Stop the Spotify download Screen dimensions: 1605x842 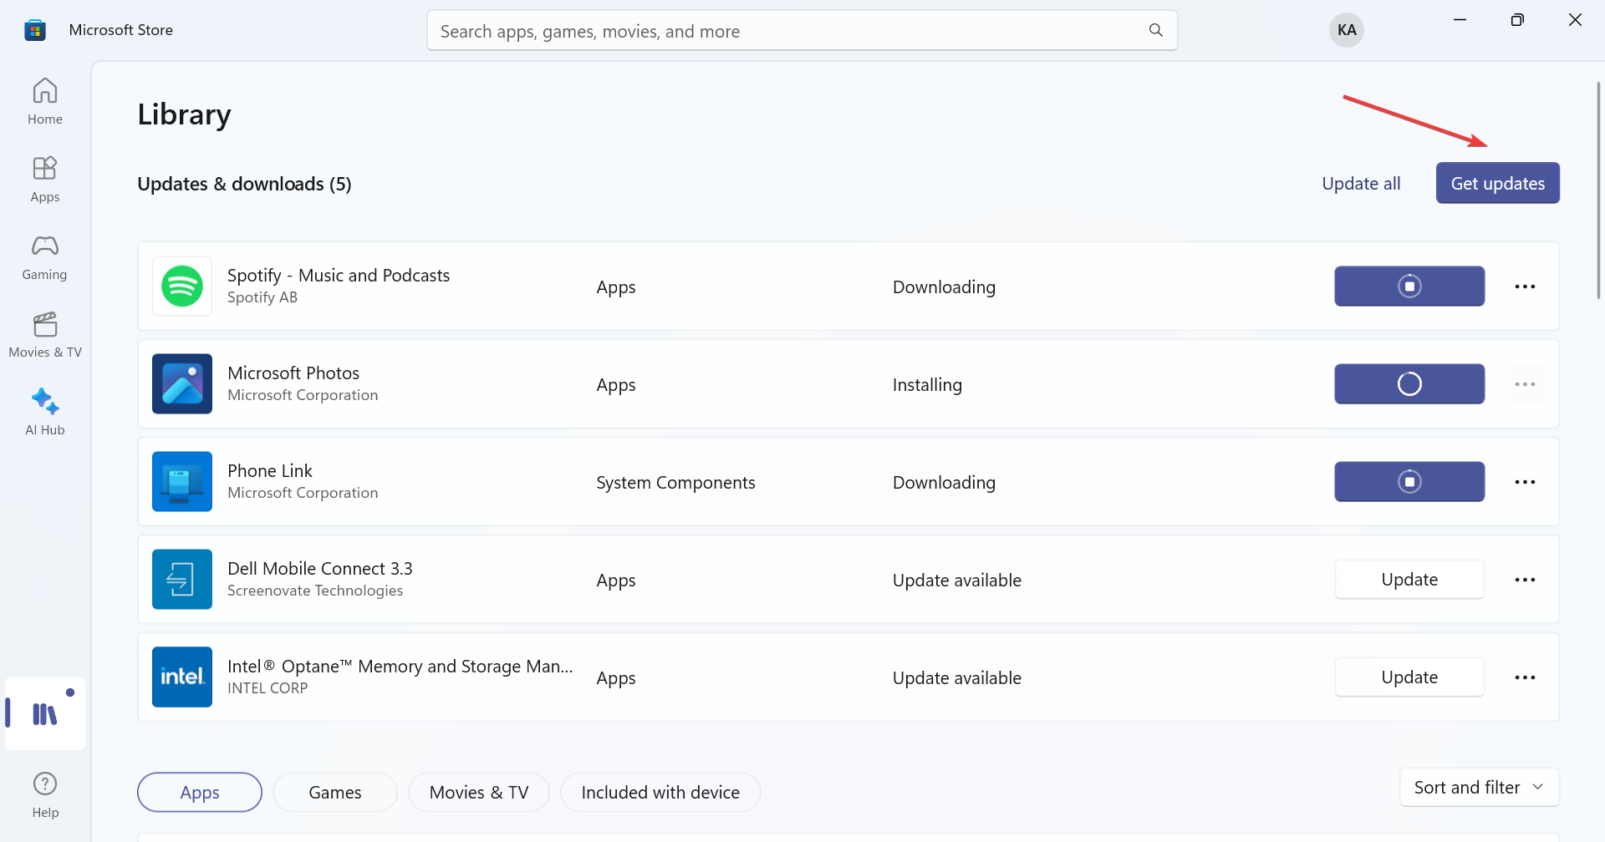pos(1409,287)
